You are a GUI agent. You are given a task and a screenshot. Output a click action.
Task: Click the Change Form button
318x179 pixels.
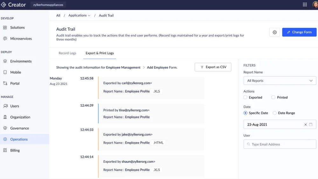pyautogui.click(x=299, y=32)
